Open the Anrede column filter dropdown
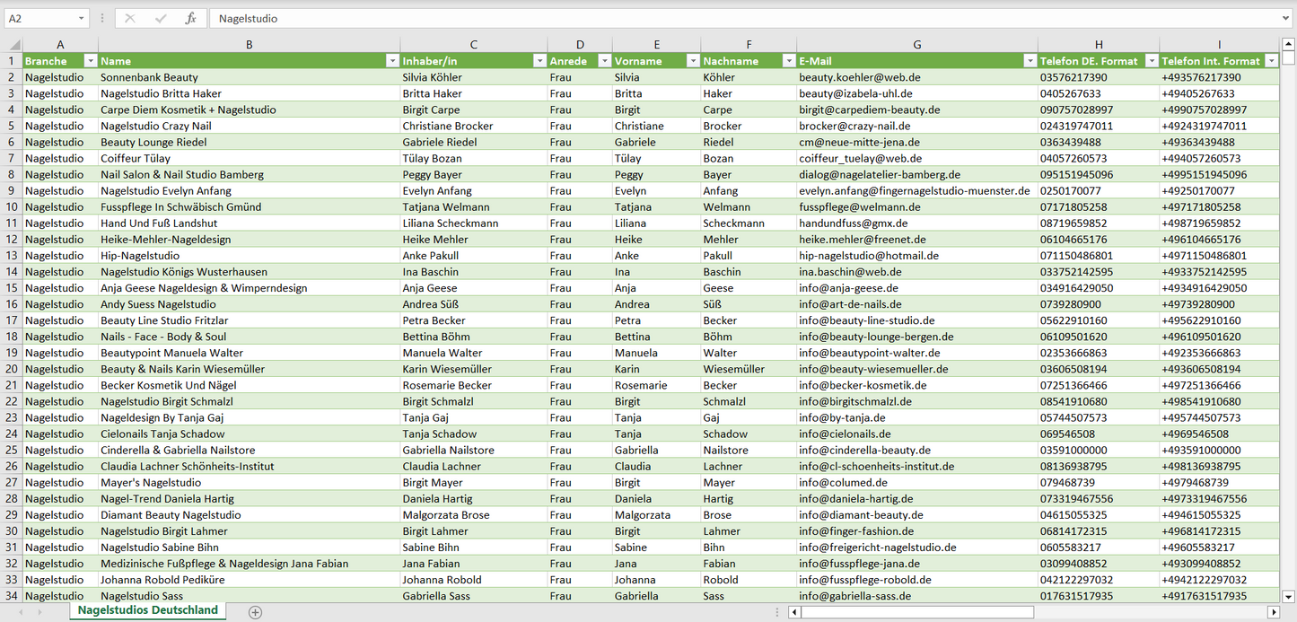The image size is (1297, 622). click(604, 61)
